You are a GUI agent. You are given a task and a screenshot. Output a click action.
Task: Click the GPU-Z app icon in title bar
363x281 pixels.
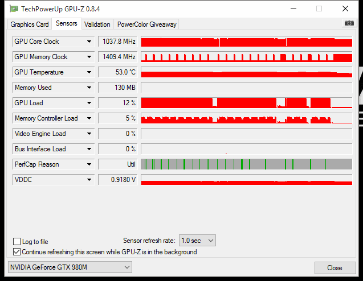point(14,9)
